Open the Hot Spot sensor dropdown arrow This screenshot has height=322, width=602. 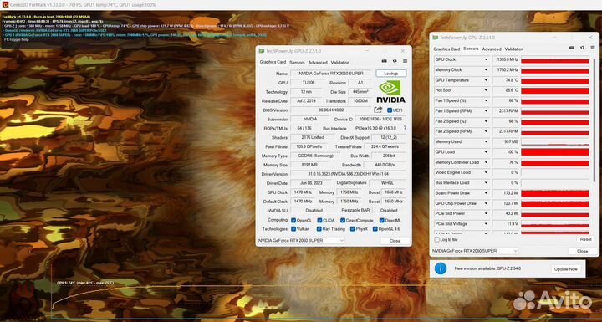coord(486,90)
